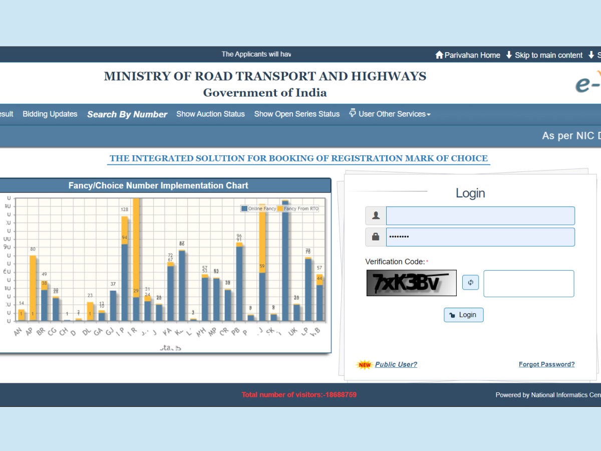Screen dimensions: 601x451
Task: Click the Skip to main content arrow icon
Action: [509, 55]
